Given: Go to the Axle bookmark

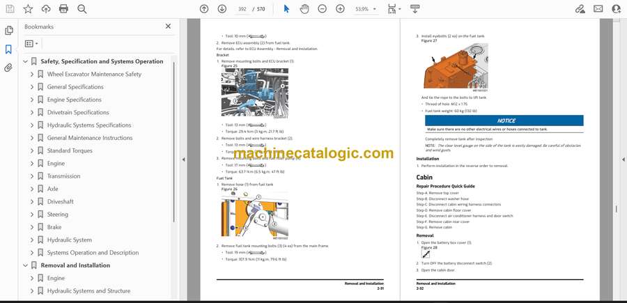Looking at the screenshot, I should click(52, 189).
